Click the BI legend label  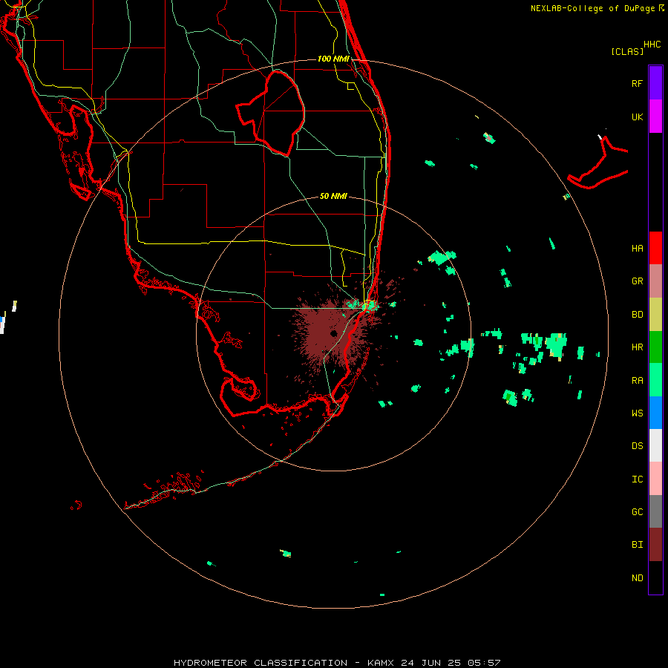tap(638, 545)
